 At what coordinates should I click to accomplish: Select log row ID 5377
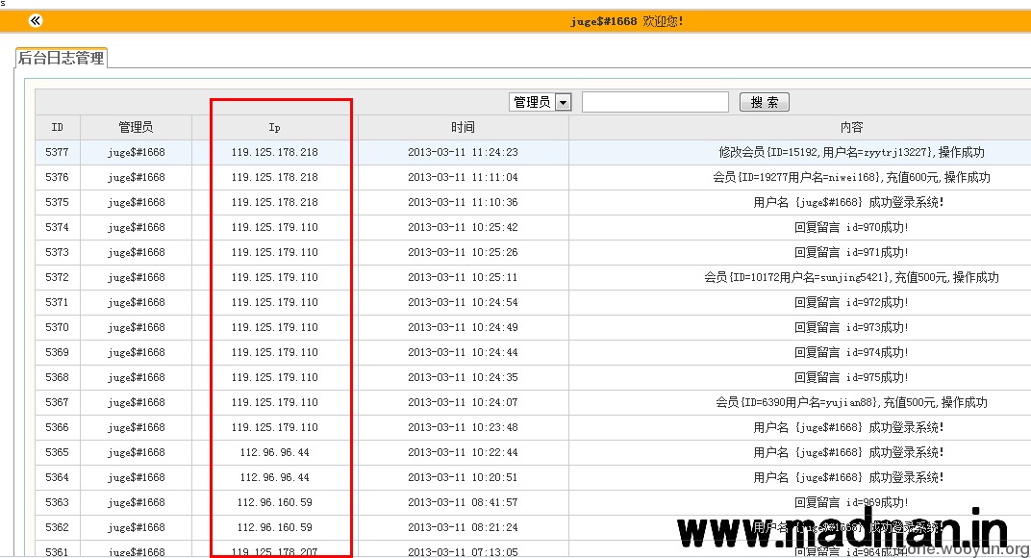[x=58, y=152]
